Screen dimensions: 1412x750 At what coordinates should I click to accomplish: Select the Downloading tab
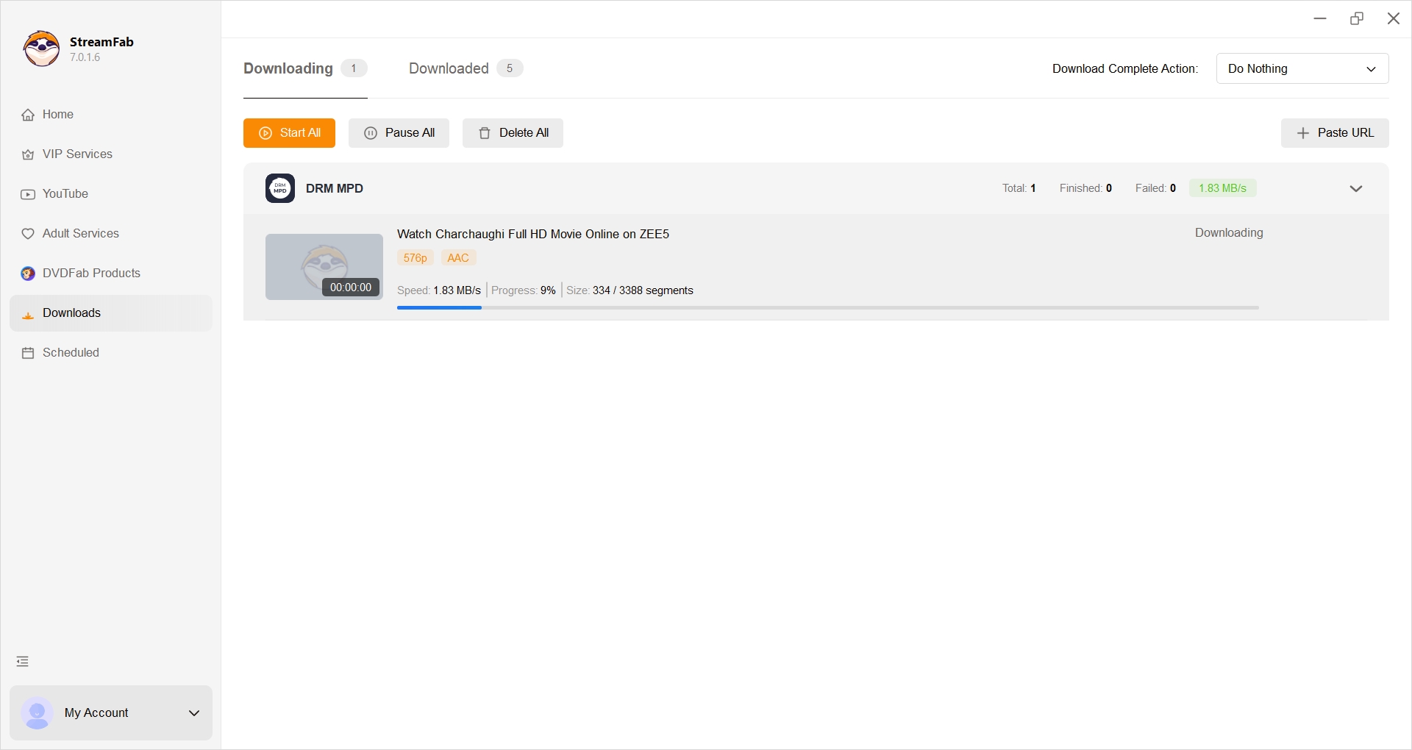[286, 68]
